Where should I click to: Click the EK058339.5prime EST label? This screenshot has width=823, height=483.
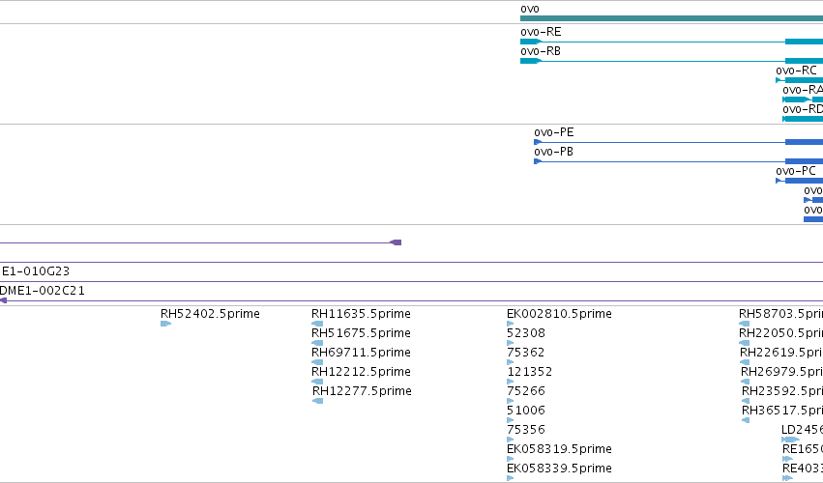pyautogui.click(x=559, y=469)
